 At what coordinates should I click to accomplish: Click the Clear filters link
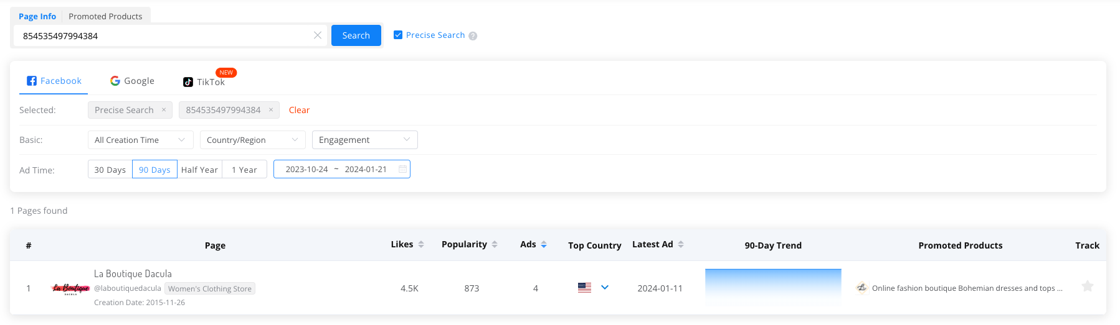coord(299,110)
